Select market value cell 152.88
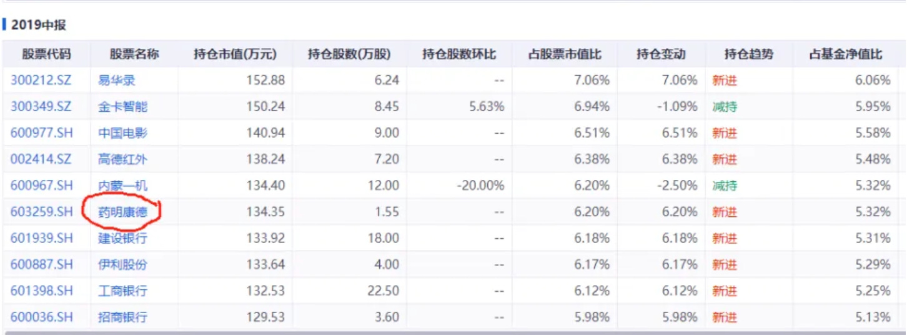The image size is (907, 335). click(x=266, y=80)
